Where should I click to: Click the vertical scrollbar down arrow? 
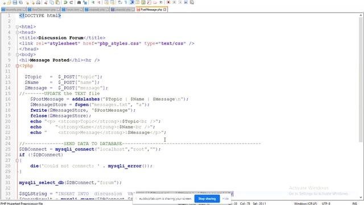[x=361, y=198]
